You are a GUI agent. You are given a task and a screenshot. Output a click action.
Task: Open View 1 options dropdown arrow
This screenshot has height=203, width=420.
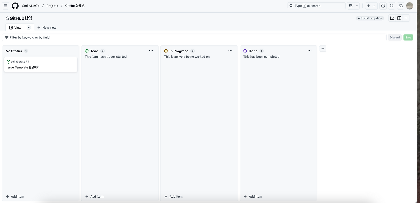tap(29, 28)
